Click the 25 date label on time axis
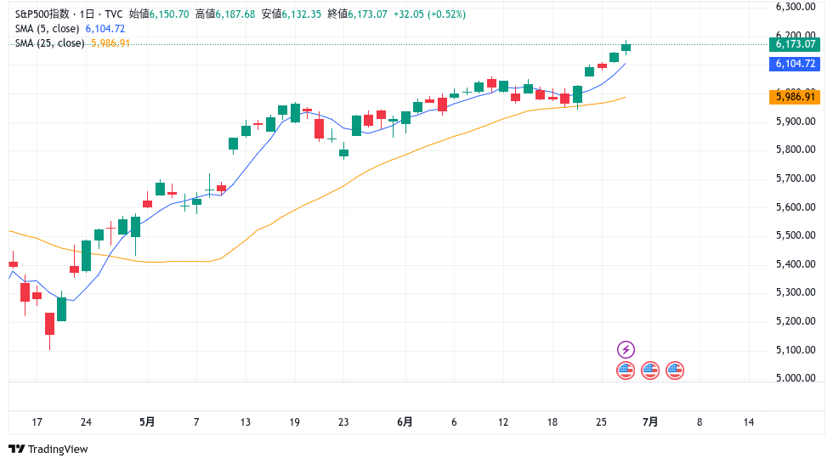This screenshot has width=833, height=464. click(x=602, y=422)
